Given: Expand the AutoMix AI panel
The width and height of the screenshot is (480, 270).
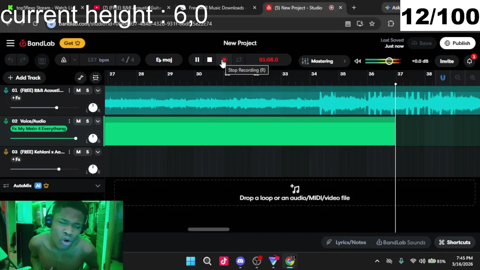Looking at the screenshot, I should point(98,186).
